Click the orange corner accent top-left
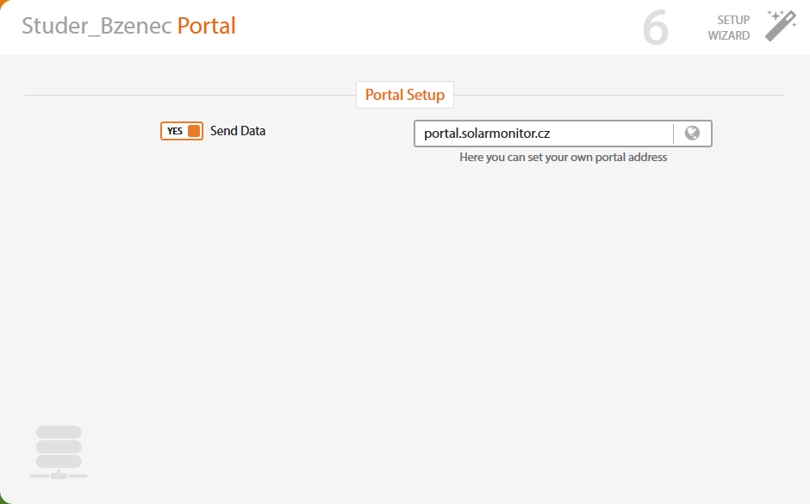 tap(3, 3)
